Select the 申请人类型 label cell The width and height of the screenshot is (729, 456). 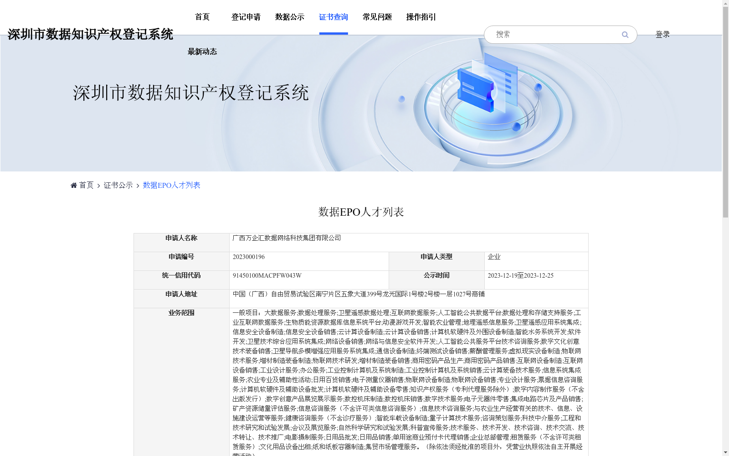436,261
